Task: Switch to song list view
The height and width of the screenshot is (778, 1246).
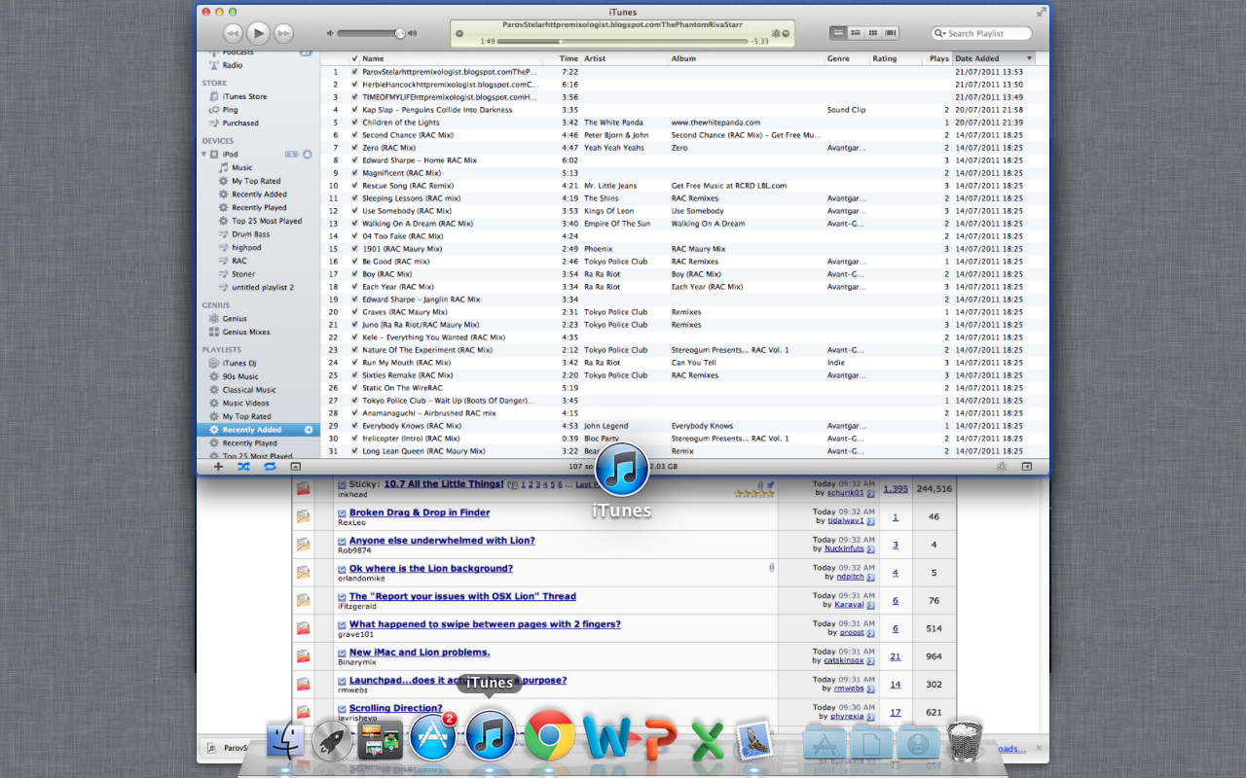Action: (838, 33)
